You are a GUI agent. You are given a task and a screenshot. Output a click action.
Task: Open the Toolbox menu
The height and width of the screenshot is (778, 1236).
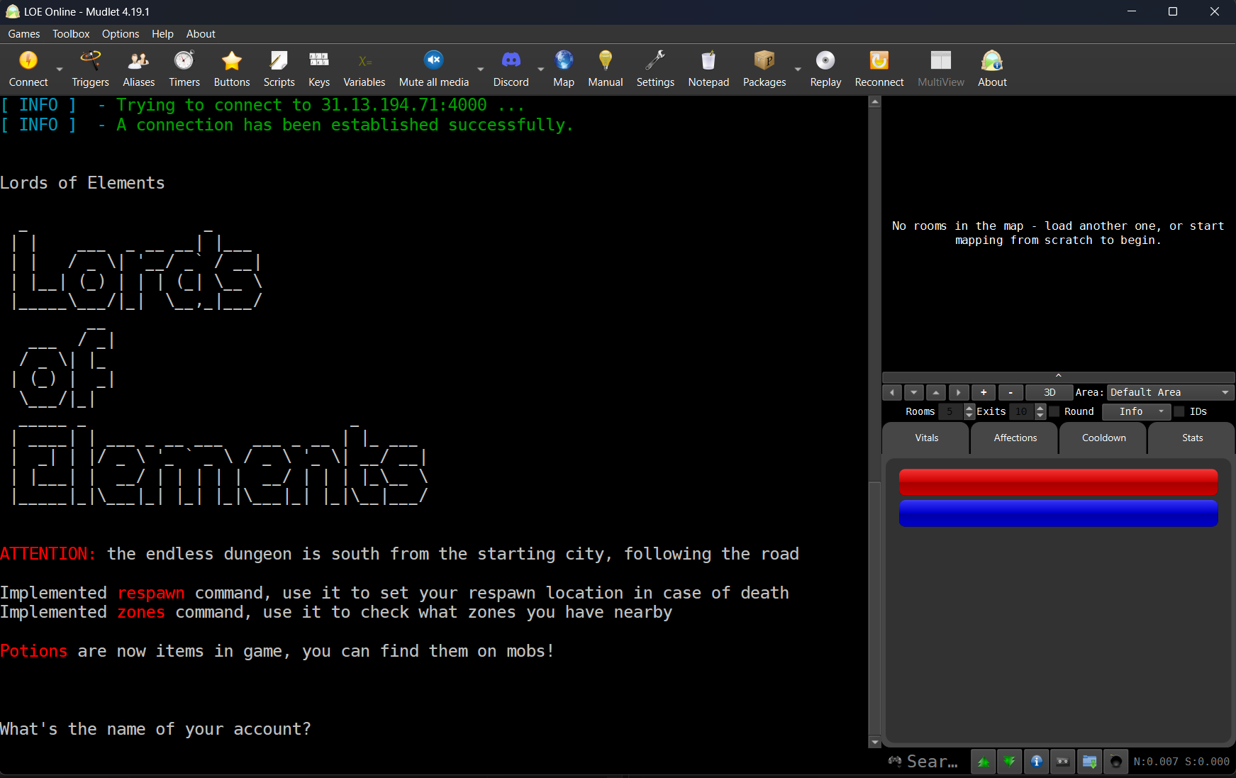click(71, 34)
